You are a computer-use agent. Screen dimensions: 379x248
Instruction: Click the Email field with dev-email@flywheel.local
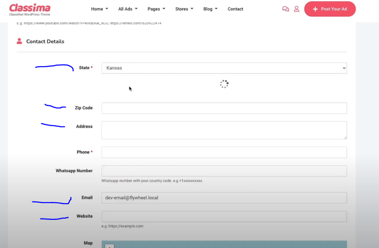(x=224, y=198)
